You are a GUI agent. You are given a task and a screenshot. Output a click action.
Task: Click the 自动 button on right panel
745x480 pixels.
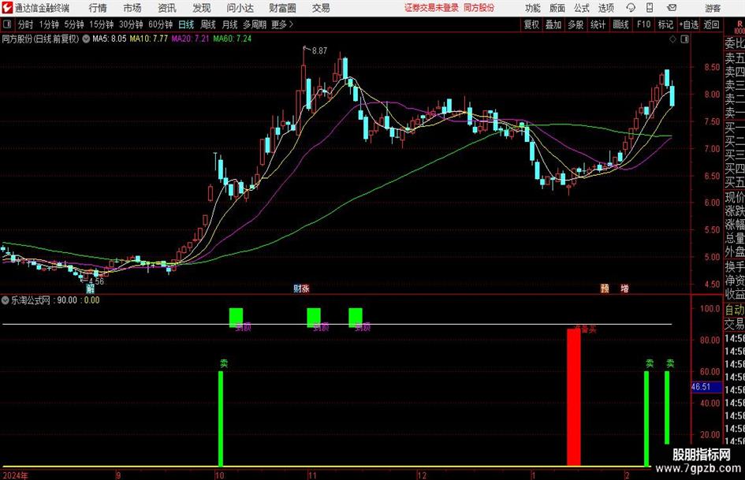735,310
